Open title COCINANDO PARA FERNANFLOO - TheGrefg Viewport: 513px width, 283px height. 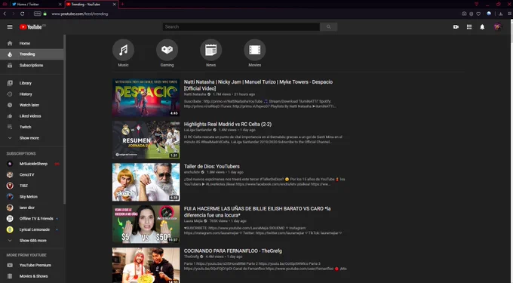tap(233, 251)
